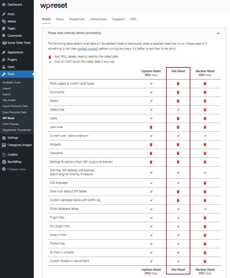Screen dimensions: 230x278
Task: Click the PRO tab in red
Action: 133,19
